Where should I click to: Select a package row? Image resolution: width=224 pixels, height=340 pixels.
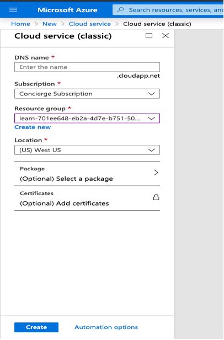(x=87, y=174)
